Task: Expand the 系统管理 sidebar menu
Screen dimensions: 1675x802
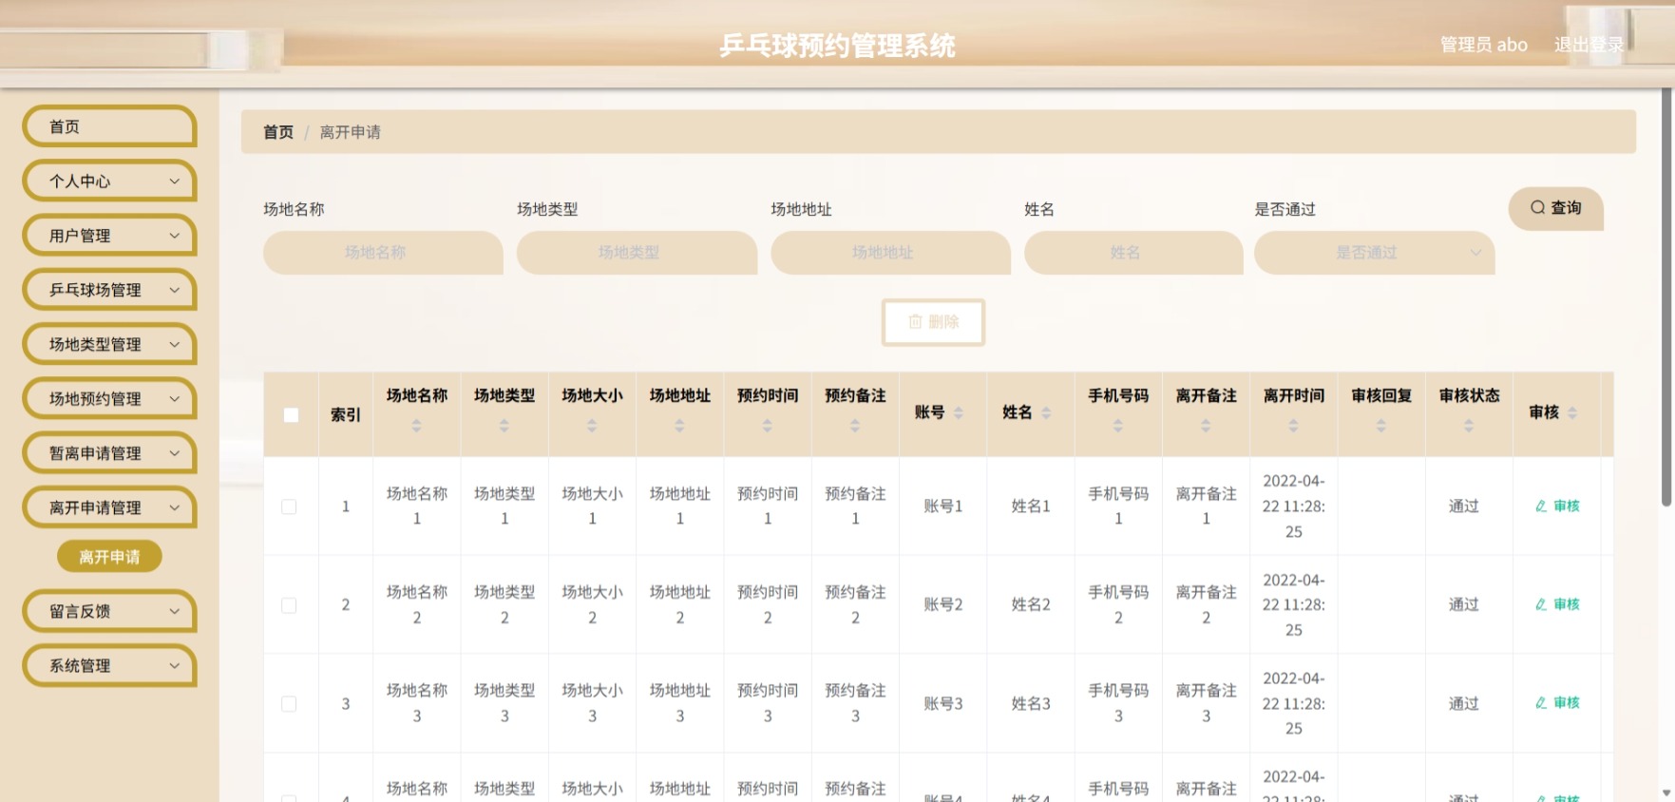Action: tap(109, 665)
